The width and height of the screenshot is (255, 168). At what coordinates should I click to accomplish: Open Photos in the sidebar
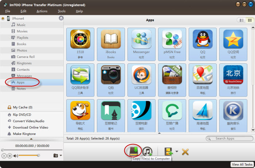(32, 50)
